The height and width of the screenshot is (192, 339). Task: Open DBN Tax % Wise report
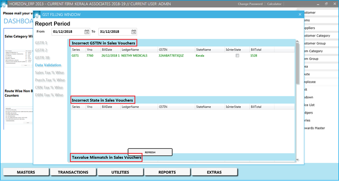(49, 95)
